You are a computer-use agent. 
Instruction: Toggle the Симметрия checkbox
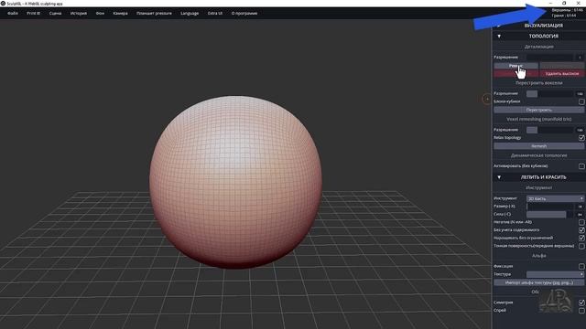coord(581,302)
